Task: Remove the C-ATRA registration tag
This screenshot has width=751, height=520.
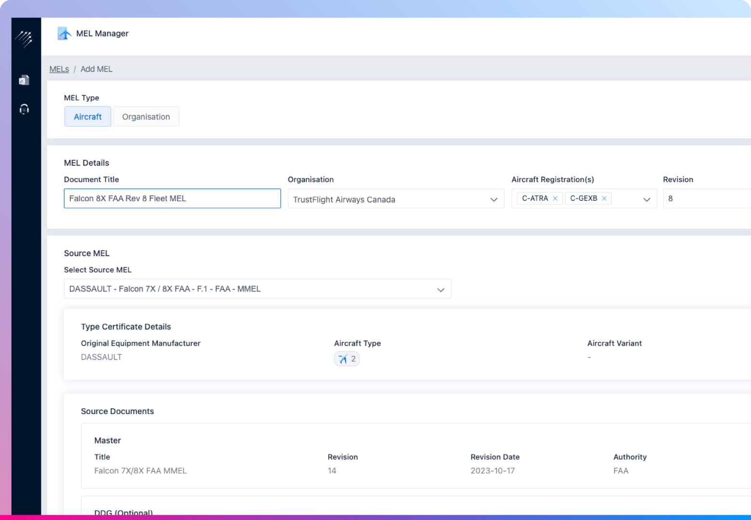Action: click(x=555, y=198)
